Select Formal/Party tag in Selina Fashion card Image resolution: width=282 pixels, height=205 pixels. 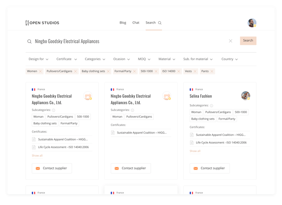[x=227, y=119]
